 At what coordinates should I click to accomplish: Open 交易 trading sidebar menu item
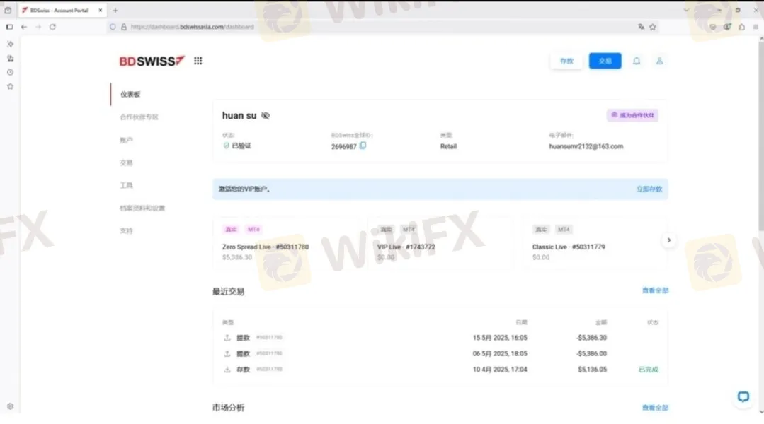click(126, 163)
